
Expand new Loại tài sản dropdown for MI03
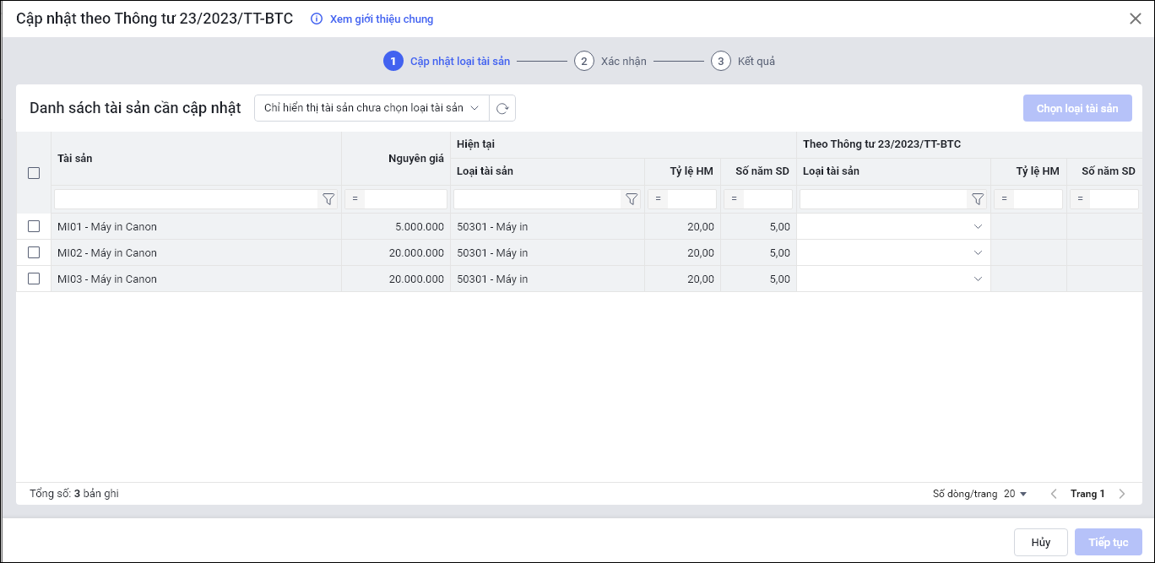(978, 279)
